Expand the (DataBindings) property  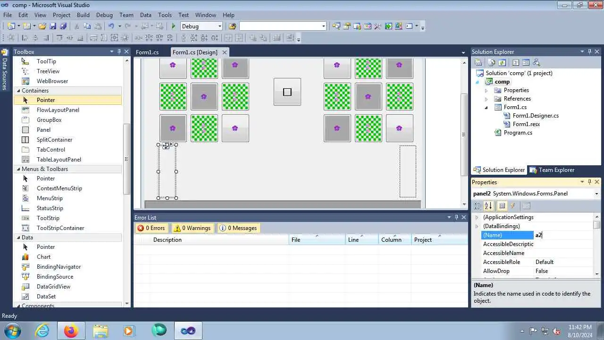(x=477, y=226)
